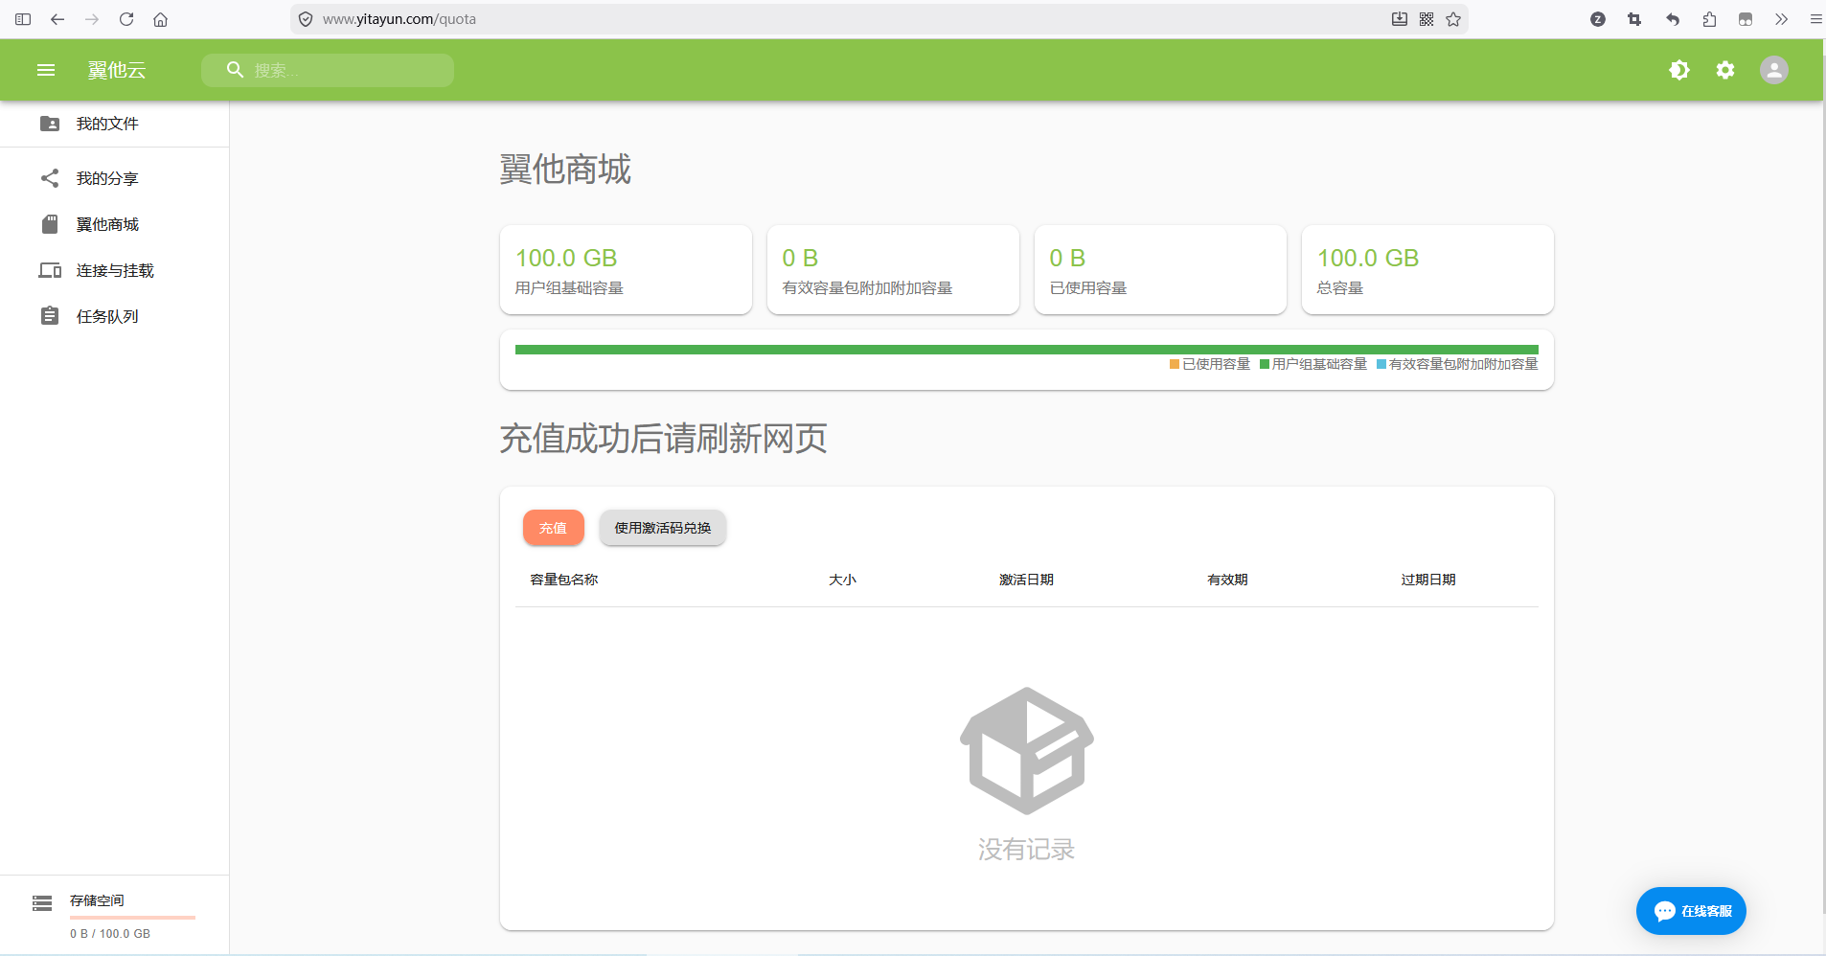
Task: Open the 在线客服 chat bubble
Action: click(x=1691, y=911)
